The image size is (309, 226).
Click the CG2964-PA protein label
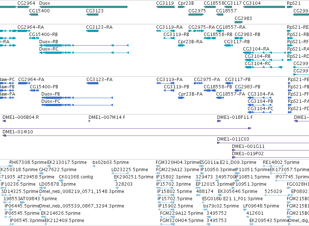point(31,80)
